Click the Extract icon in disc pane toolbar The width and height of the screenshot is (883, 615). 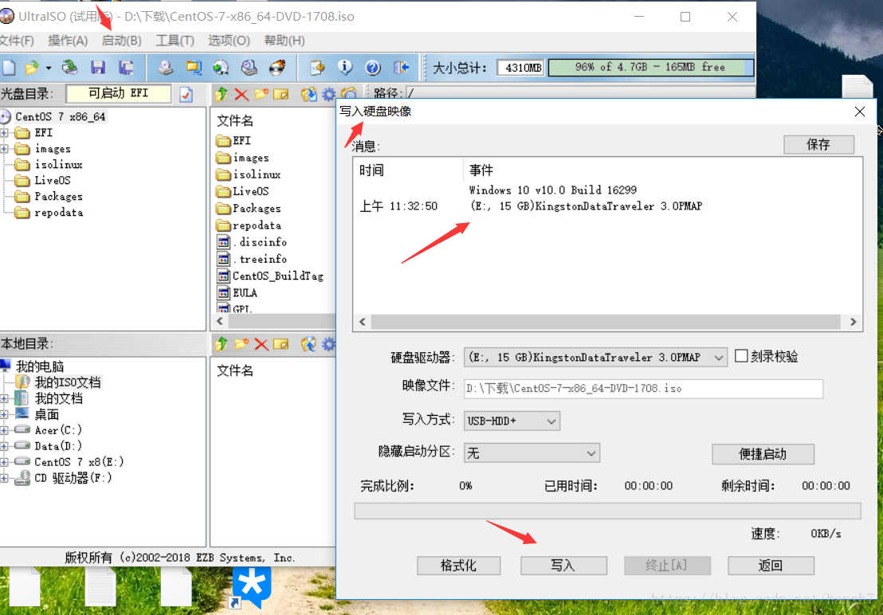click(308, 94)
